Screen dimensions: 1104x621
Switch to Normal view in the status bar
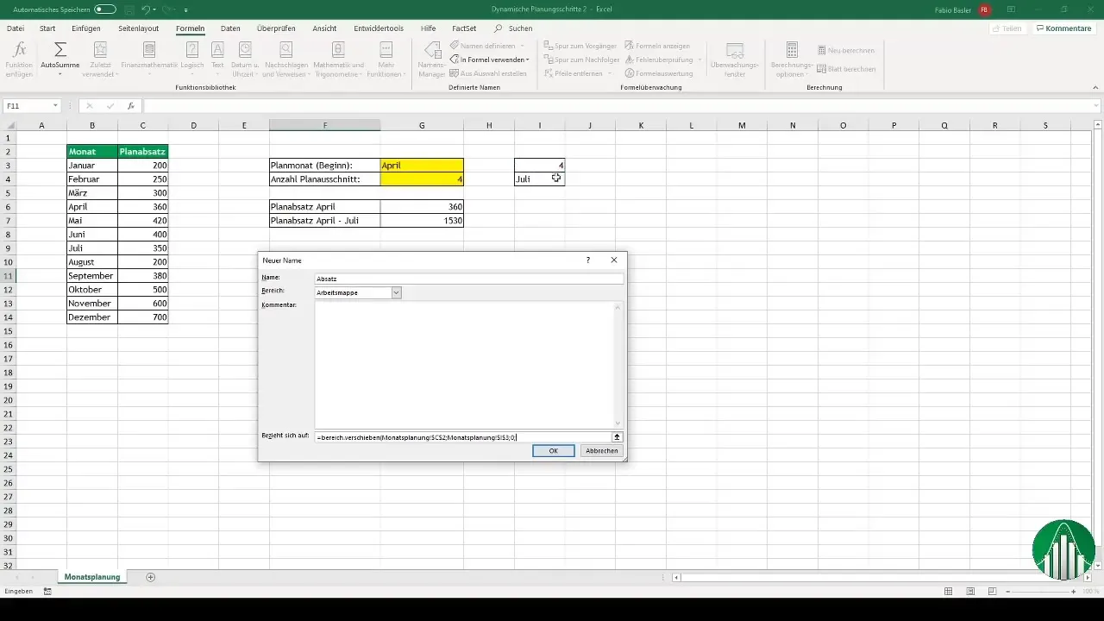pyautogui.click(x=949, y=591)
